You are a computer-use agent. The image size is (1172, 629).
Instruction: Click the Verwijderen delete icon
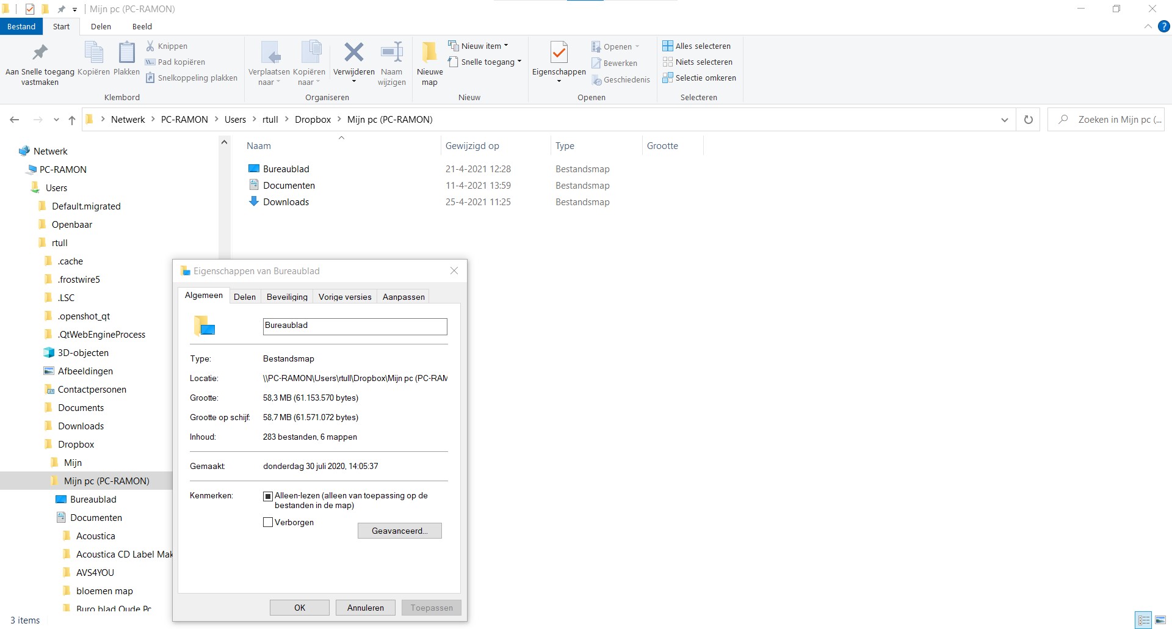click(x=353, y=53)
